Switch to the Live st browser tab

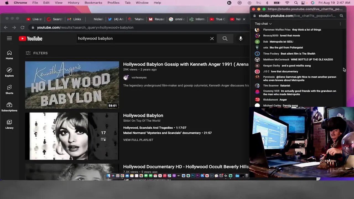[x=35, y=19]
